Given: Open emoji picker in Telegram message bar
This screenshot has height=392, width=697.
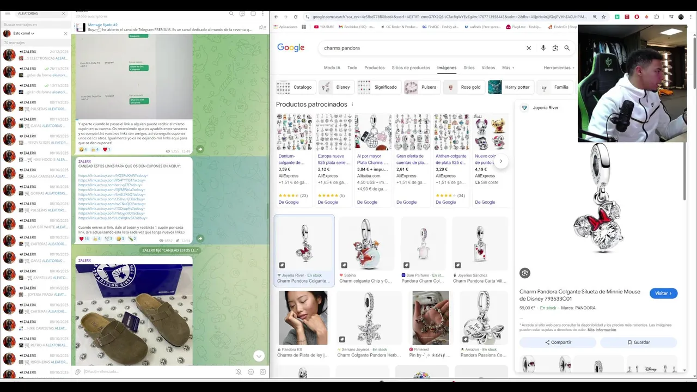Looking at the screenshot, I should pyautogui.click(x=250, y=372).
